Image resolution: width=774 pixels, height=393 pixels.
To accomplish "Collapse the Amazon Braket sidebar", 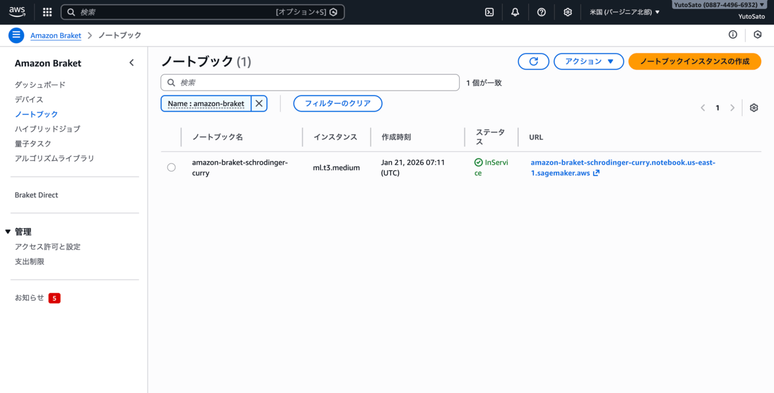I will (x=131, y=63).
